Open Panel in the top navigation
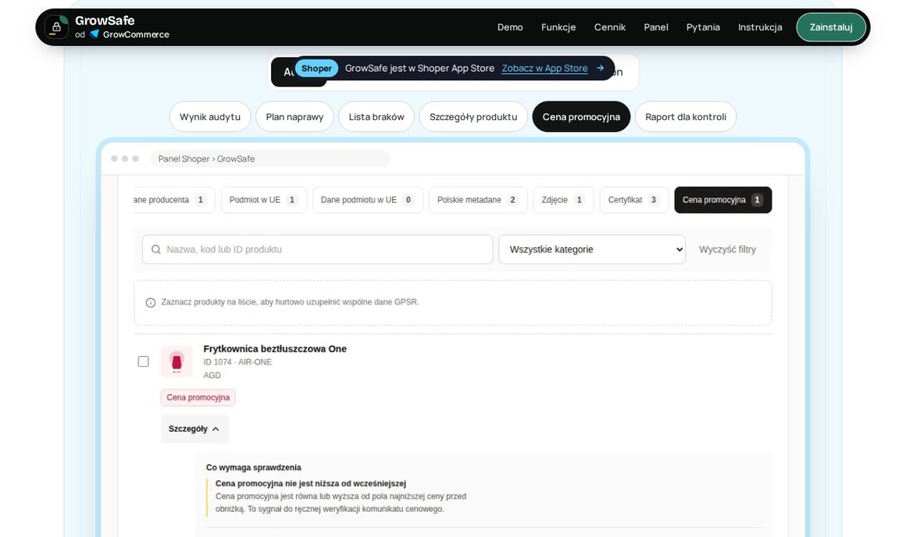This screenshot has height=537, width=906. click(x=656, y=27)
